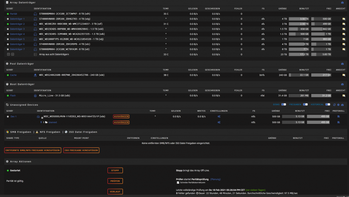Viewport: 349px width, 197px height.
Task: Click the STOPP button to stop the array
Action: (115, 171)
